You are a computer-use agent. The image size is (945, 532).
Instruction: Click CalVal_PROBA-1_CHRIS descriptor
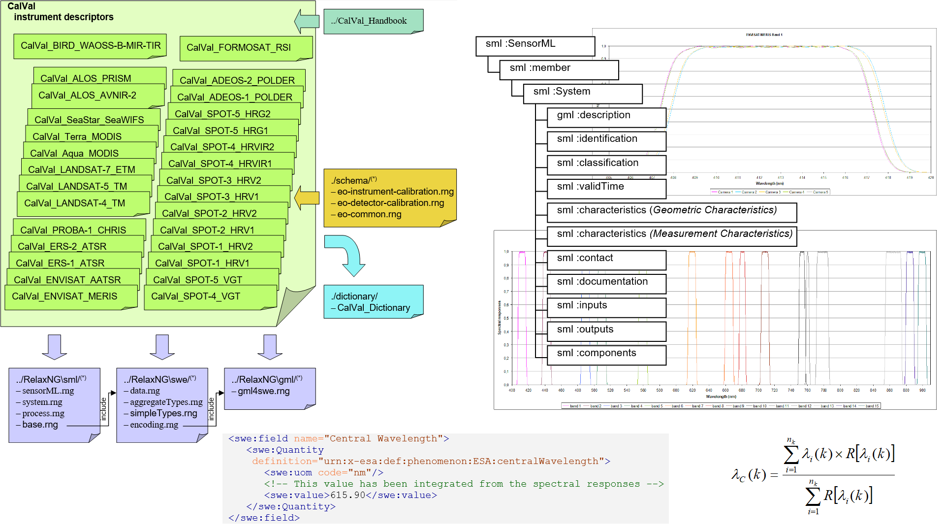pyautogui.click(x=80, y=229)
